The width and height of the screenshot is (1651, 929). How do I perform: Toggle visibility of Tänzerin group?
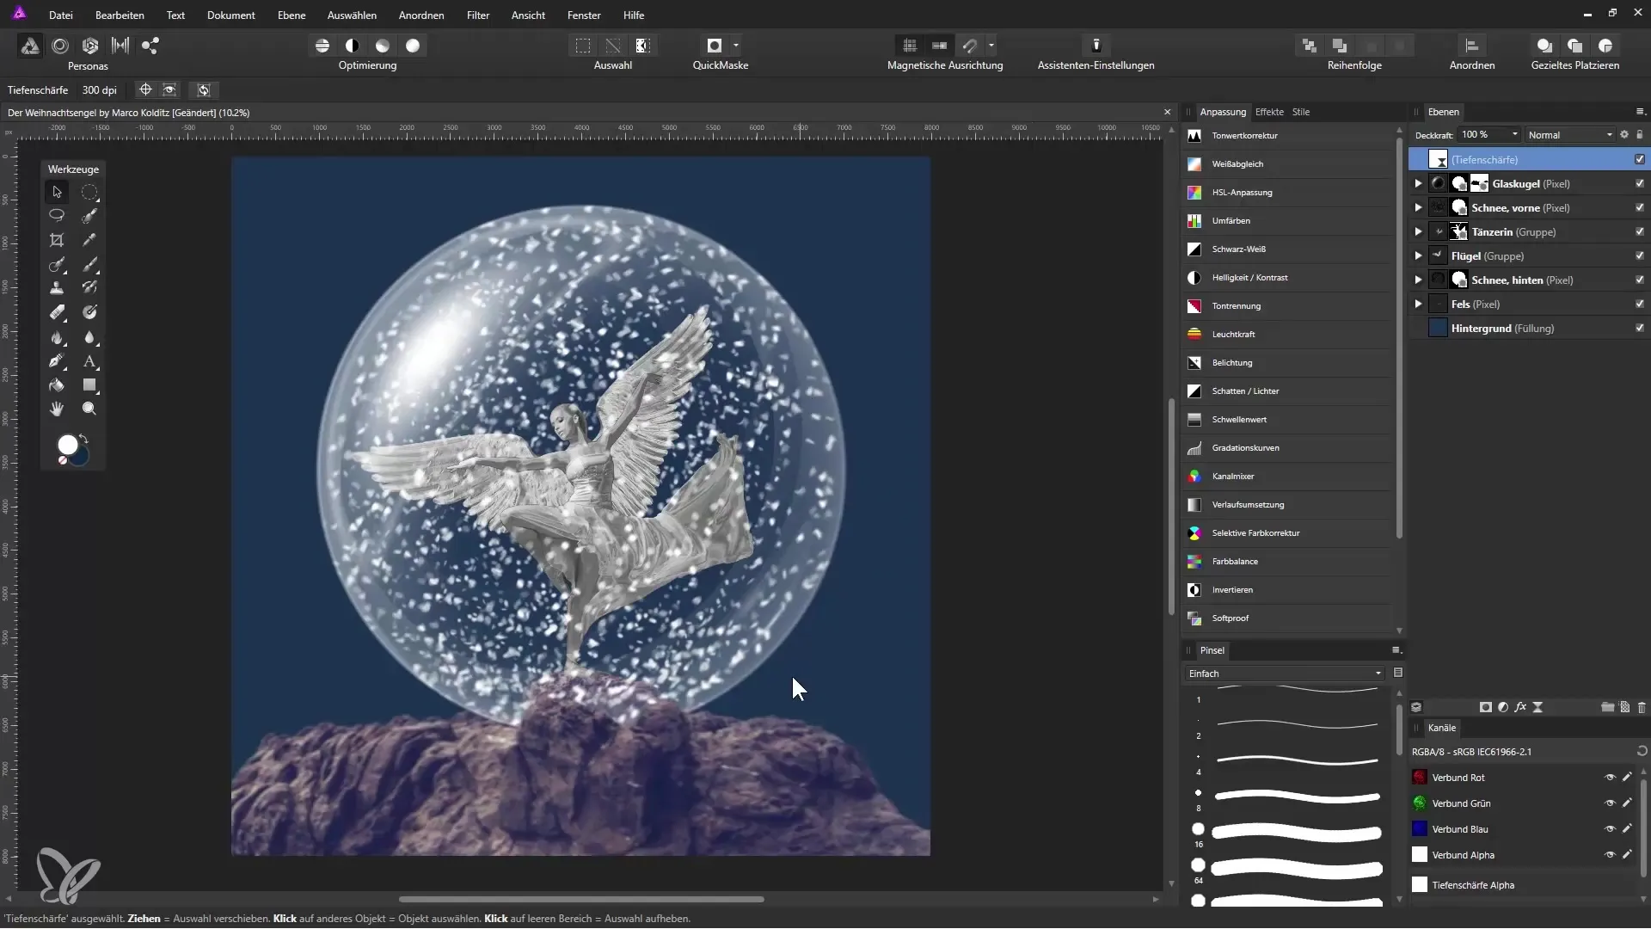[x=1640, y=232]
